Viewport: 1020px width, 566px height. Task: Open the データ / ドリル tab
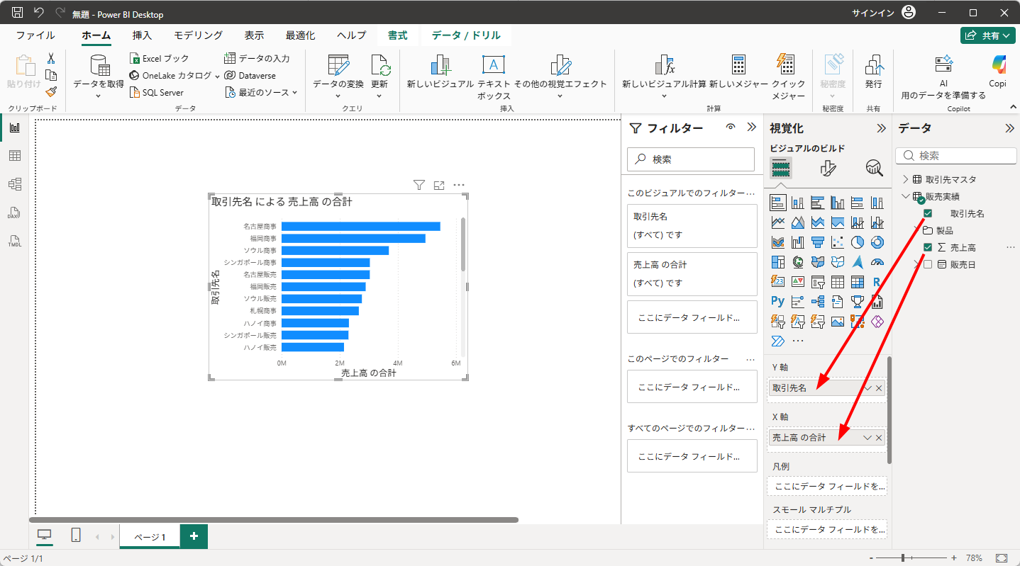(466, 35)
